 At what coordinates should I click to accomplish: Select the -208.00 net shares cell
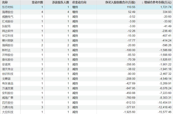130,79
